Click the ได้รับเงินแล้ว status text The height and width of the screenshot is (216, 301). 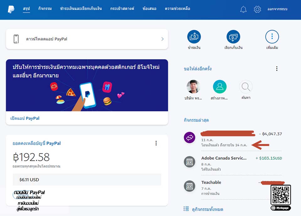tap(211, 169)
